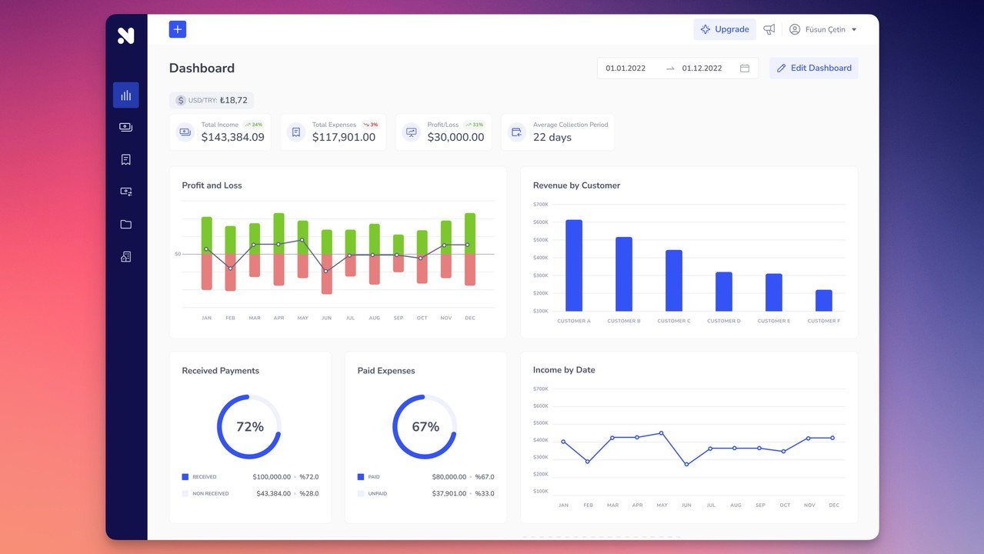984x554 pixels.
Task: Click the blue PAID legend swatch
Action: click(x=361, y=477)
